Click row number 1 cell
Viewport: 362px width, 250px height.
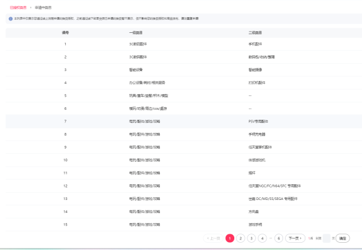pyautogui.click(x=65, y=44)
